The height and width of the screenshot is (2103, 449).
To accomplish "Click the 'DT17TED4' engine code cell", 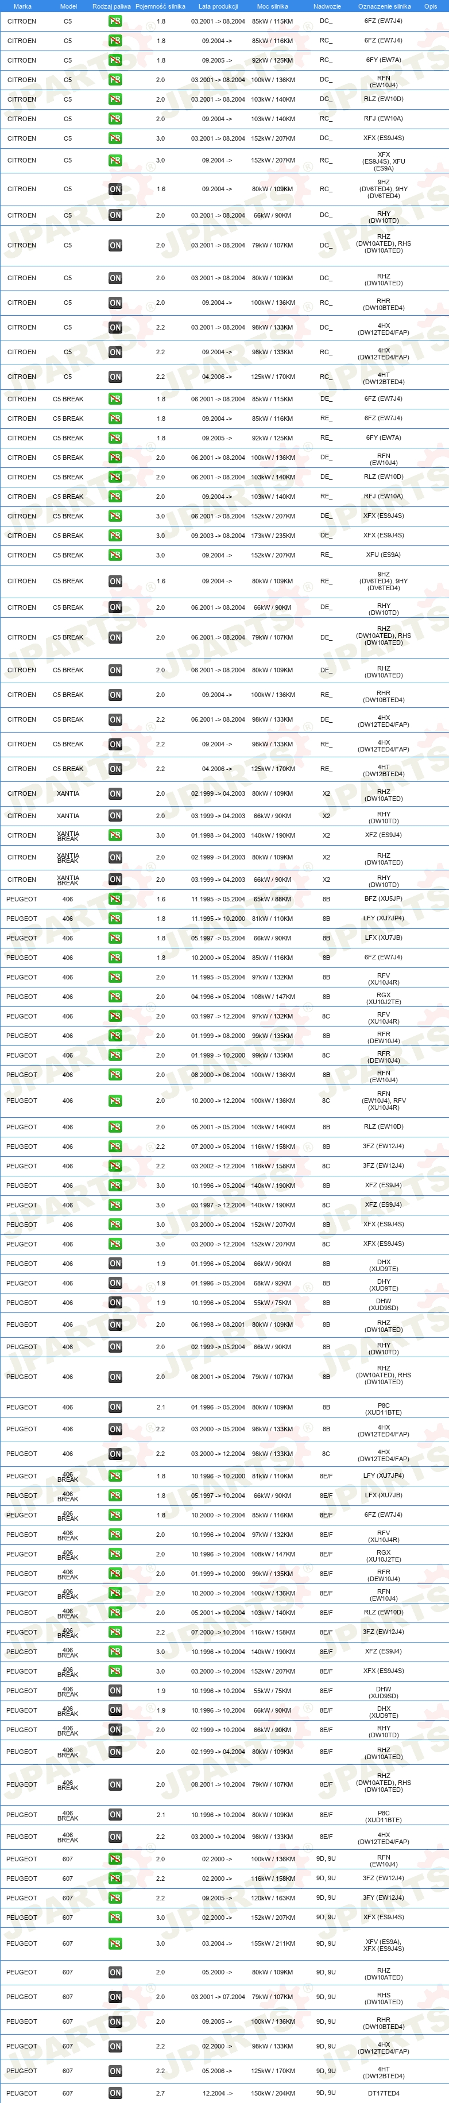I will tap(384, 2093).
